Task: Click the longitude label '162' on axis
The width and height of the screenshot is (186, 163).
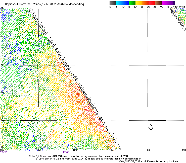Action: pos(148,150)
